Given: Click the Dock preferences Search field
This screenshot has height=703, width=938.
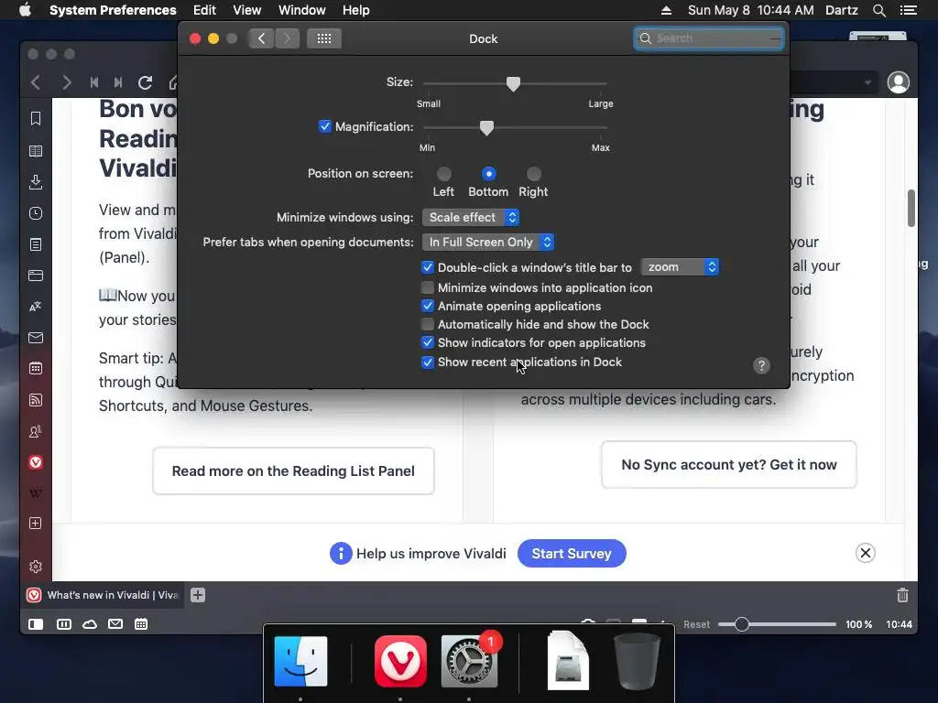Looking at the screenshot, I should (709, 38).
